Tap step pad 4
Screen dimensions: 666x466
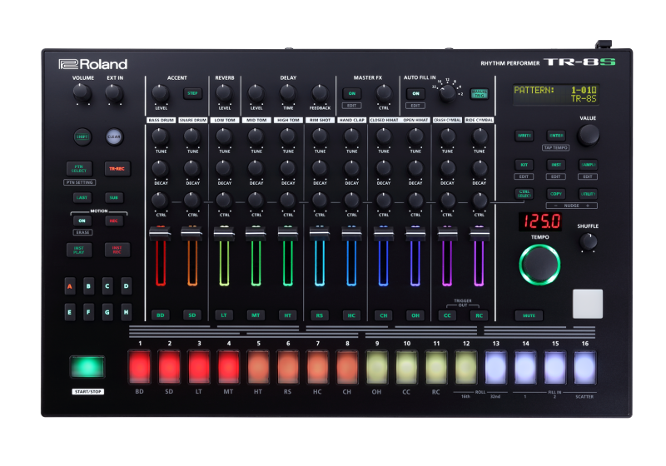(x=228, y=367)
